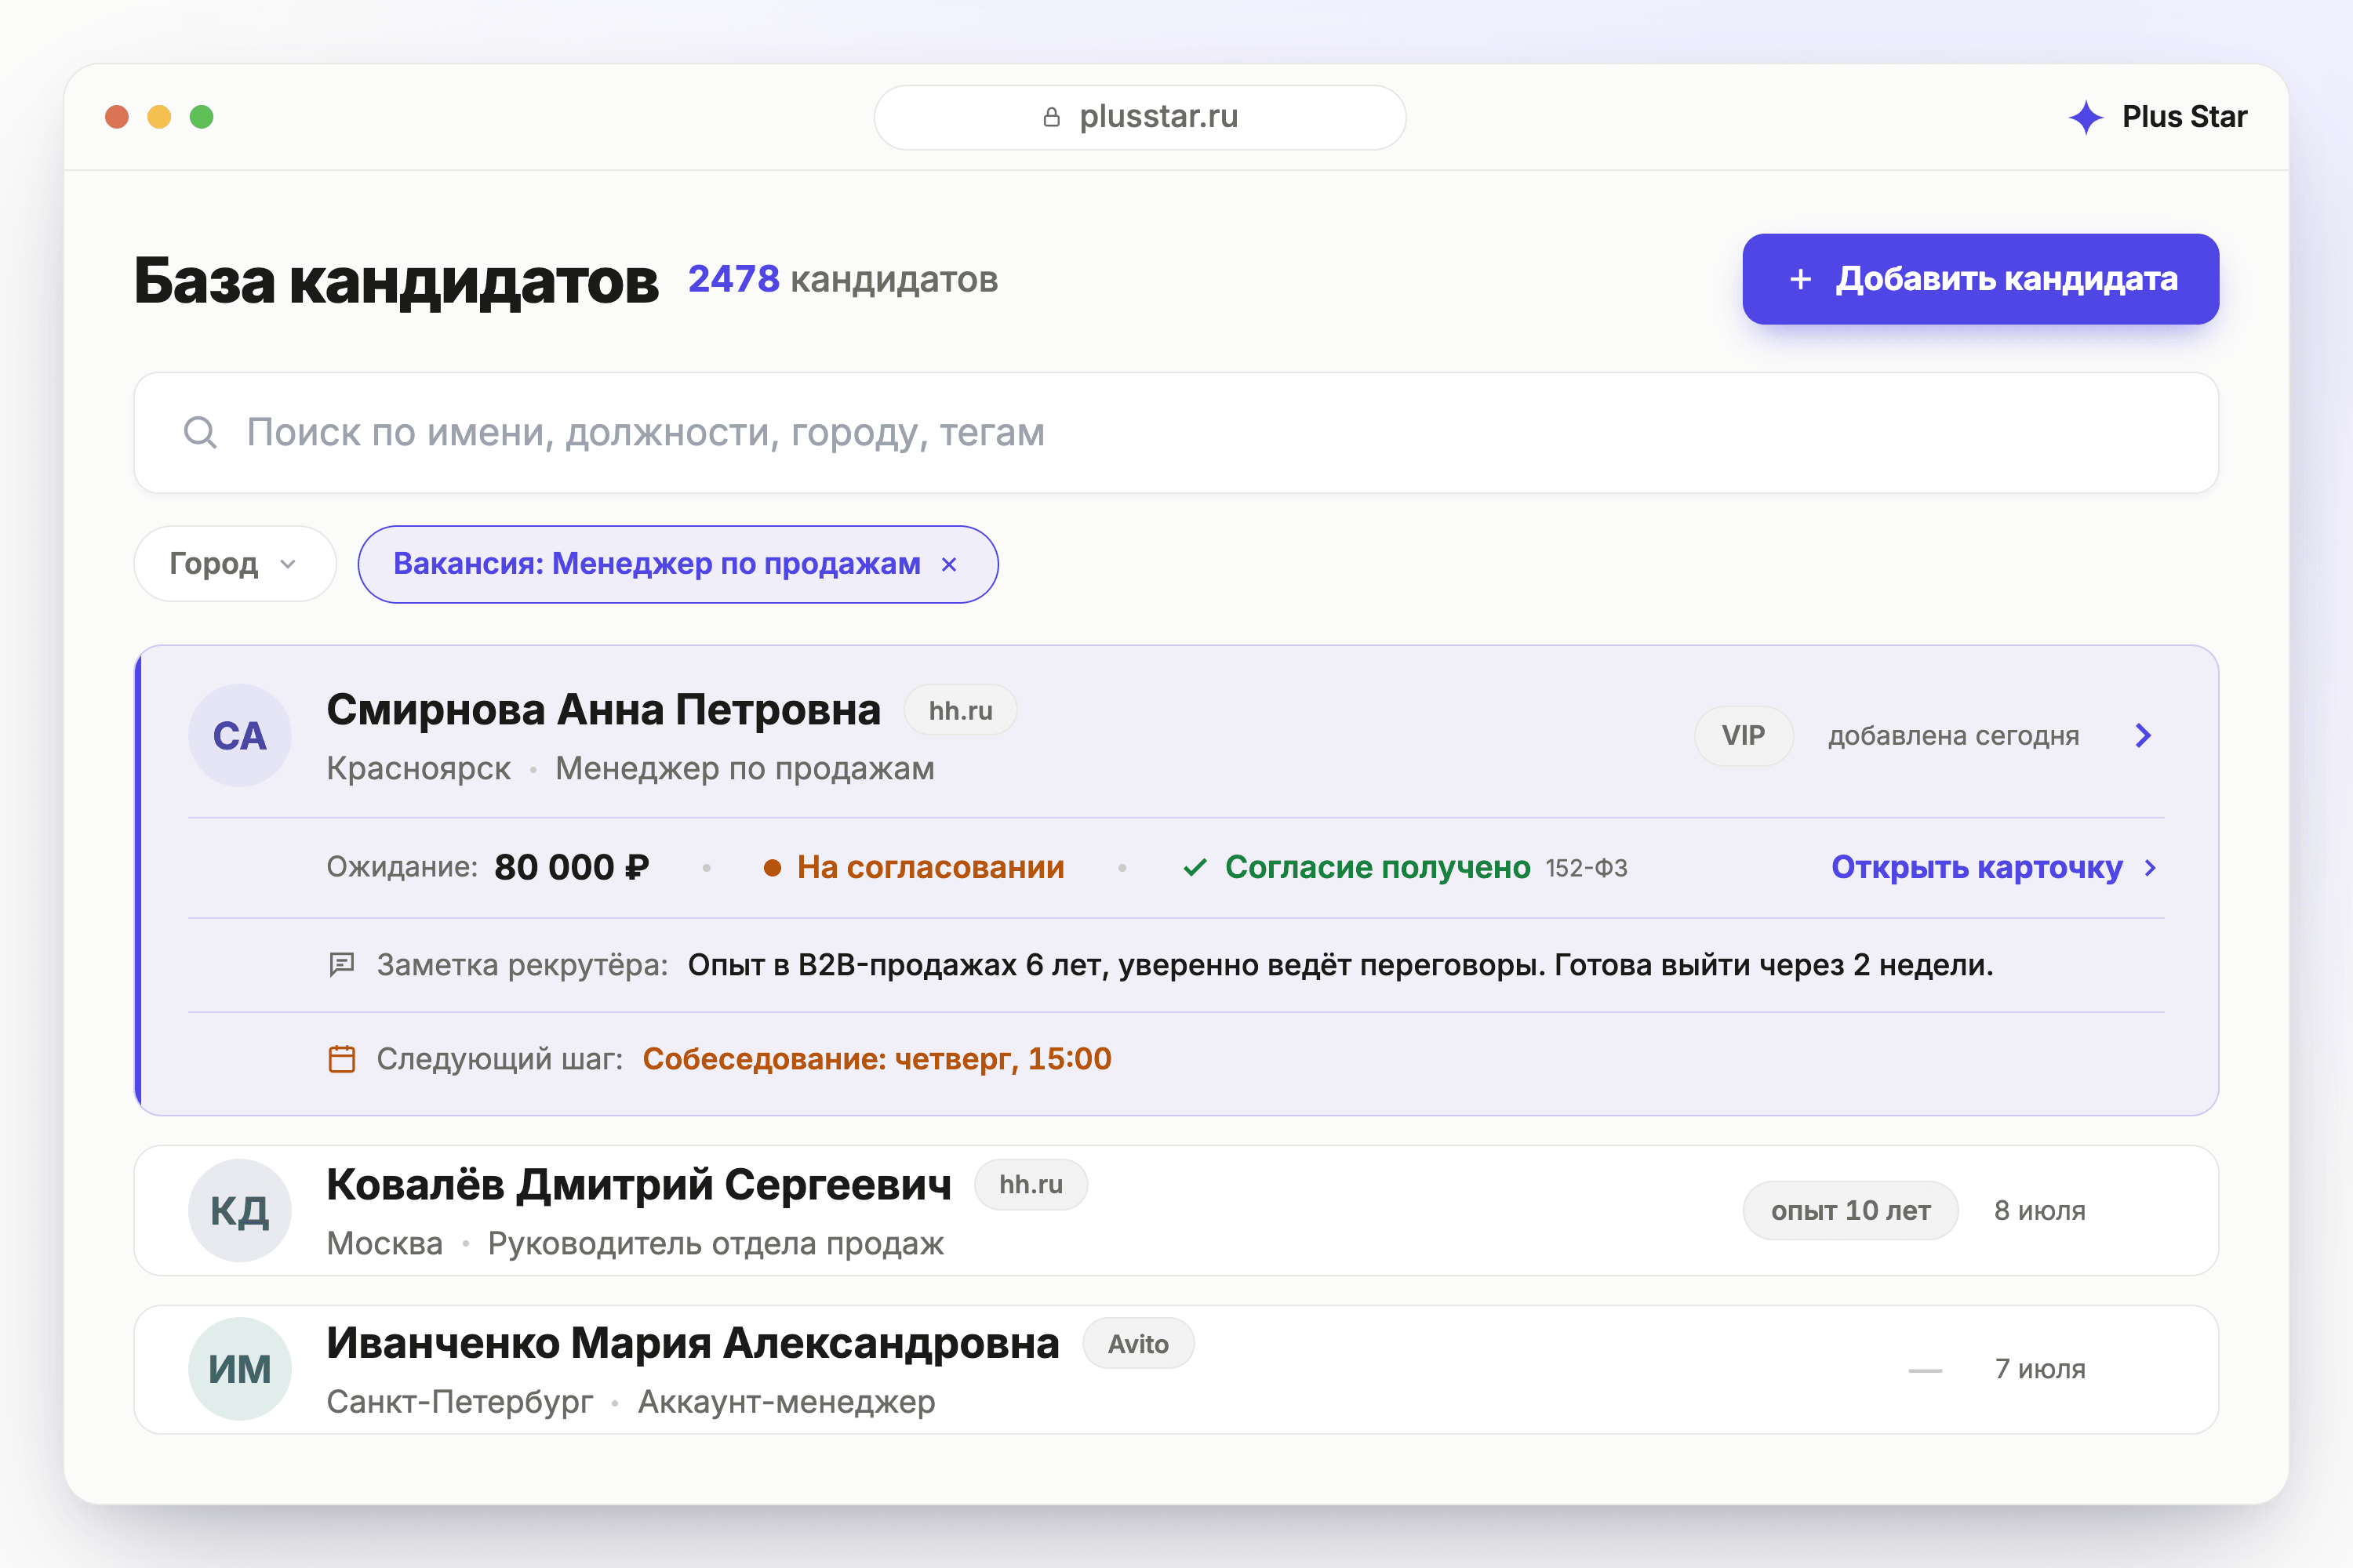2353x1568 pixels.
Task: Click the VIP badge
Action: click(1744, 735)
